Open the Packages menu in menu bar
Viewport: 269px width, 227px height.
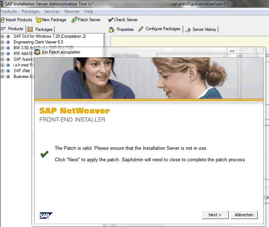(30, 11)
